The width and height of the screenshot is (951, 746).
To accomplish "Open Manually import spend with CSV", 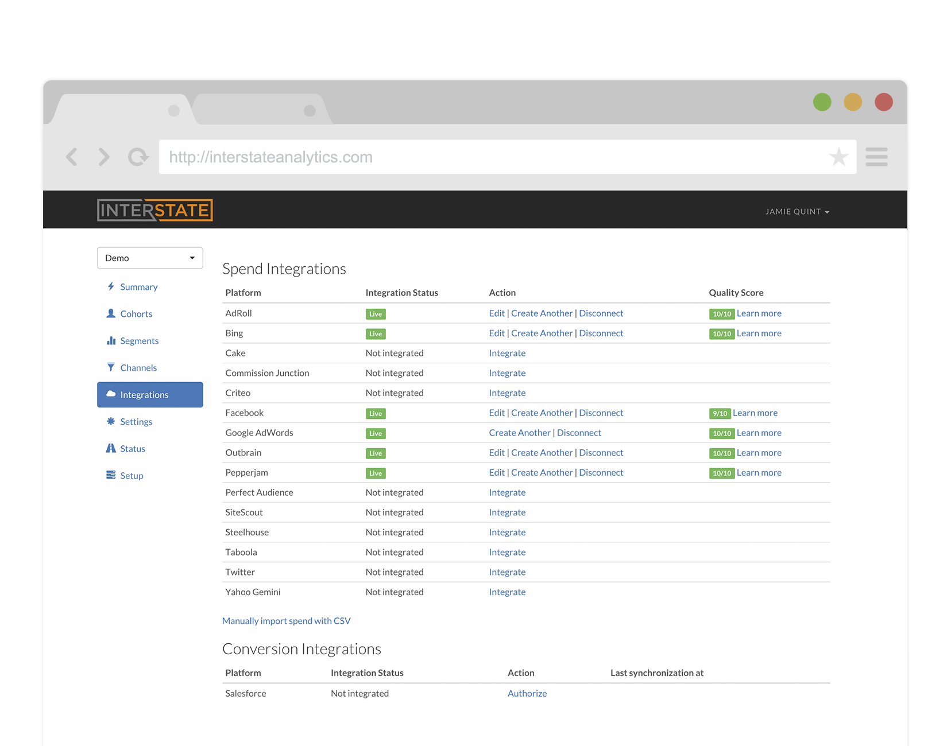I will point(286,621).
